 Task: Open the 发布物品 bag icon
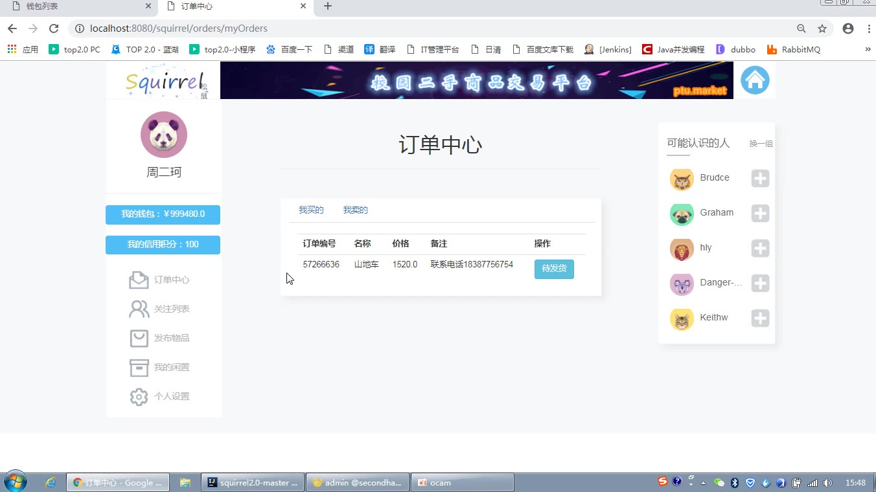point(139,338)
